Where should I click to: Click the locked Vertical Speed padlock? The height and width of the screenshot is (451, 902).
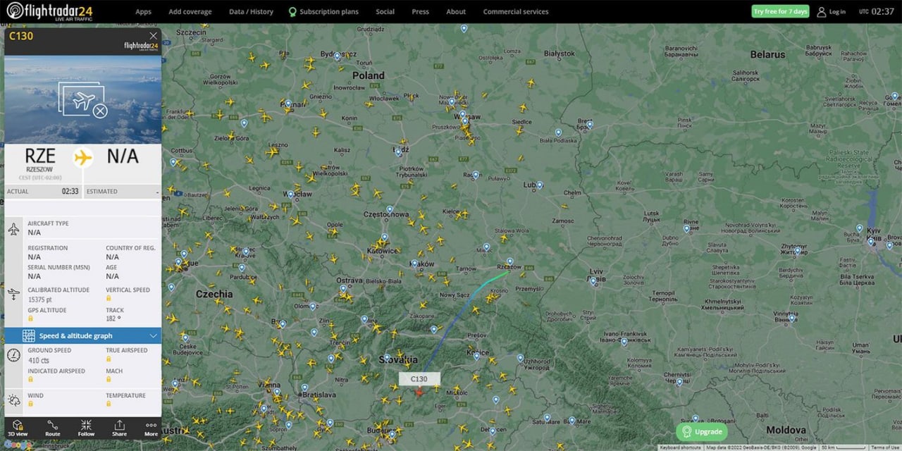tap(109, 299)
